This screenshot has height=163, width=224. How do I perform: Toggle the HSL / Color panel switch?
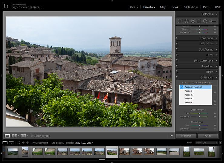(177, 44)
